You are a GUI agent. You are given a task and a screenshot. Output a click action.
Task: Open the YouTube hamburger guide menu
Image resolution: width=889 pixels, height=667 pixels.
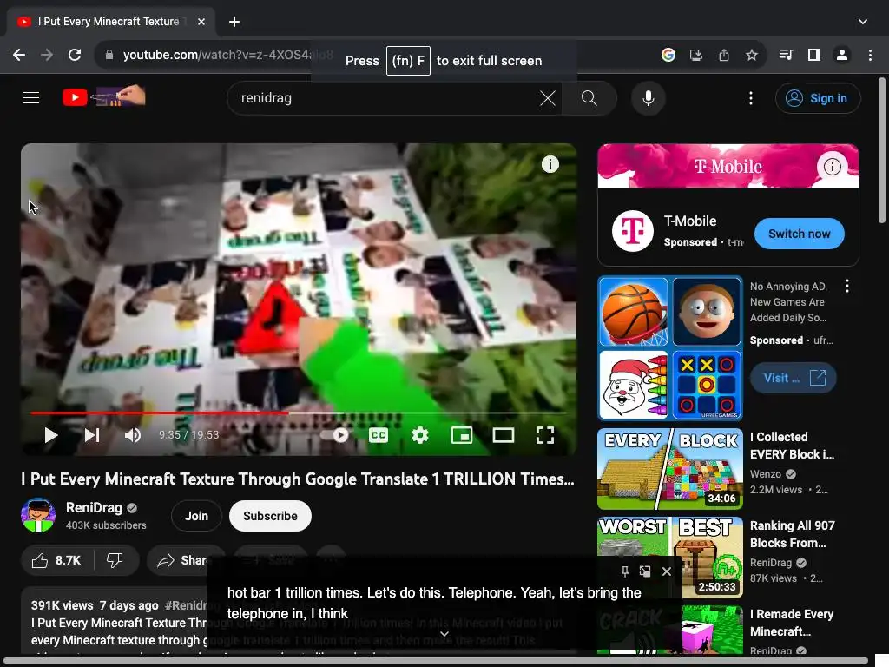pyautogui.click(x=31, y=98)
